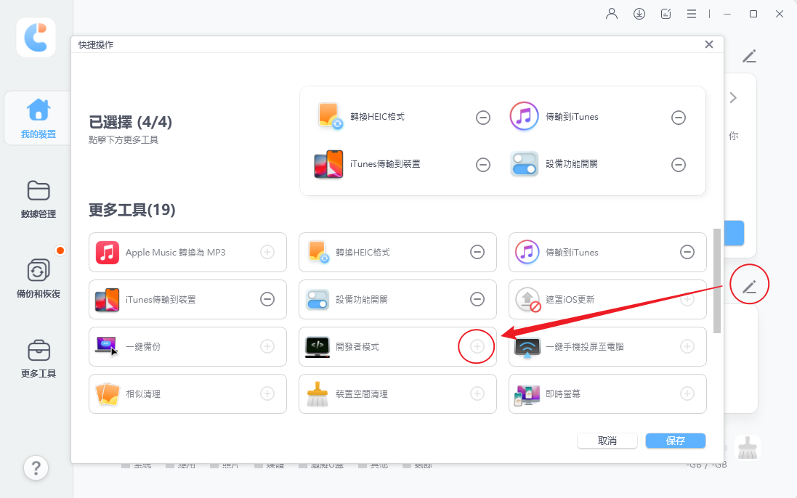Open the 備份和恢復 sidebar section
This screenshot has height=498, width=797.
pyautogui.click(x=38, y=279)
